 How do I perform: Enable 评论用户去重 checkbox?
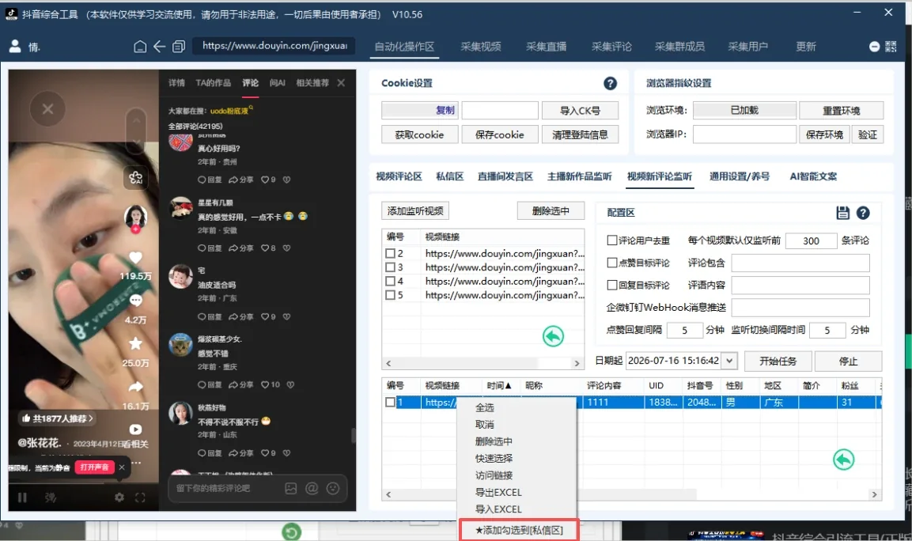[x=612, y=240]
